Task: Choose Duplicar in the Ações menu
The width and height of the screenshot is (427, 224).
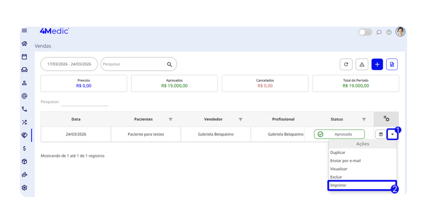Action: (338, 153)
